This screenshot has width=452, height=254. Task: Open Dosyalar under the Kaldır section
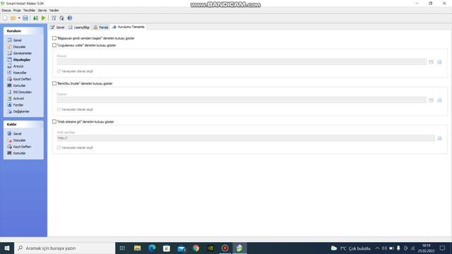(19, 140)
